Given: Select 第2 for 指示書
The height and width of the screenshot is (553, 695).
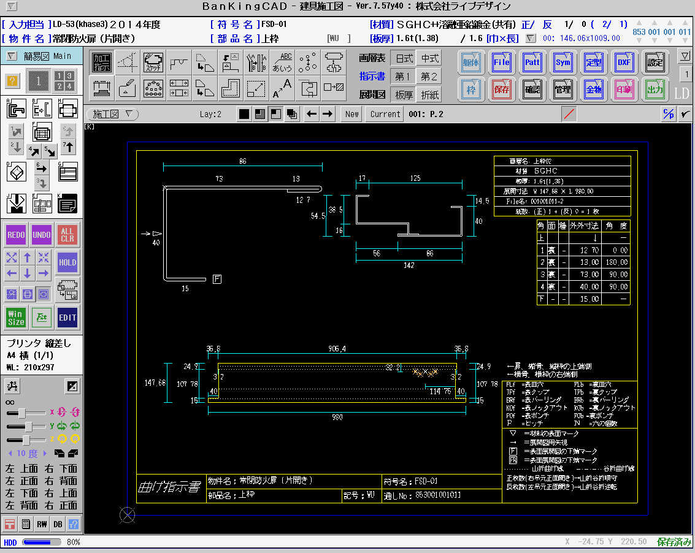Looking at the screenshot, I should coord(429,77).
